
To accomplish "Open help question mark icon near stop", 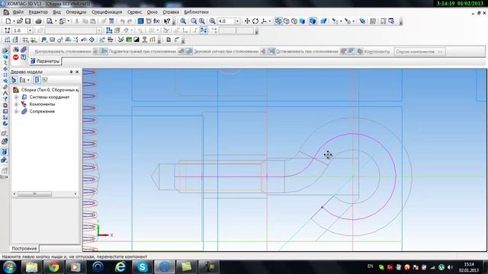I will 24,57.
